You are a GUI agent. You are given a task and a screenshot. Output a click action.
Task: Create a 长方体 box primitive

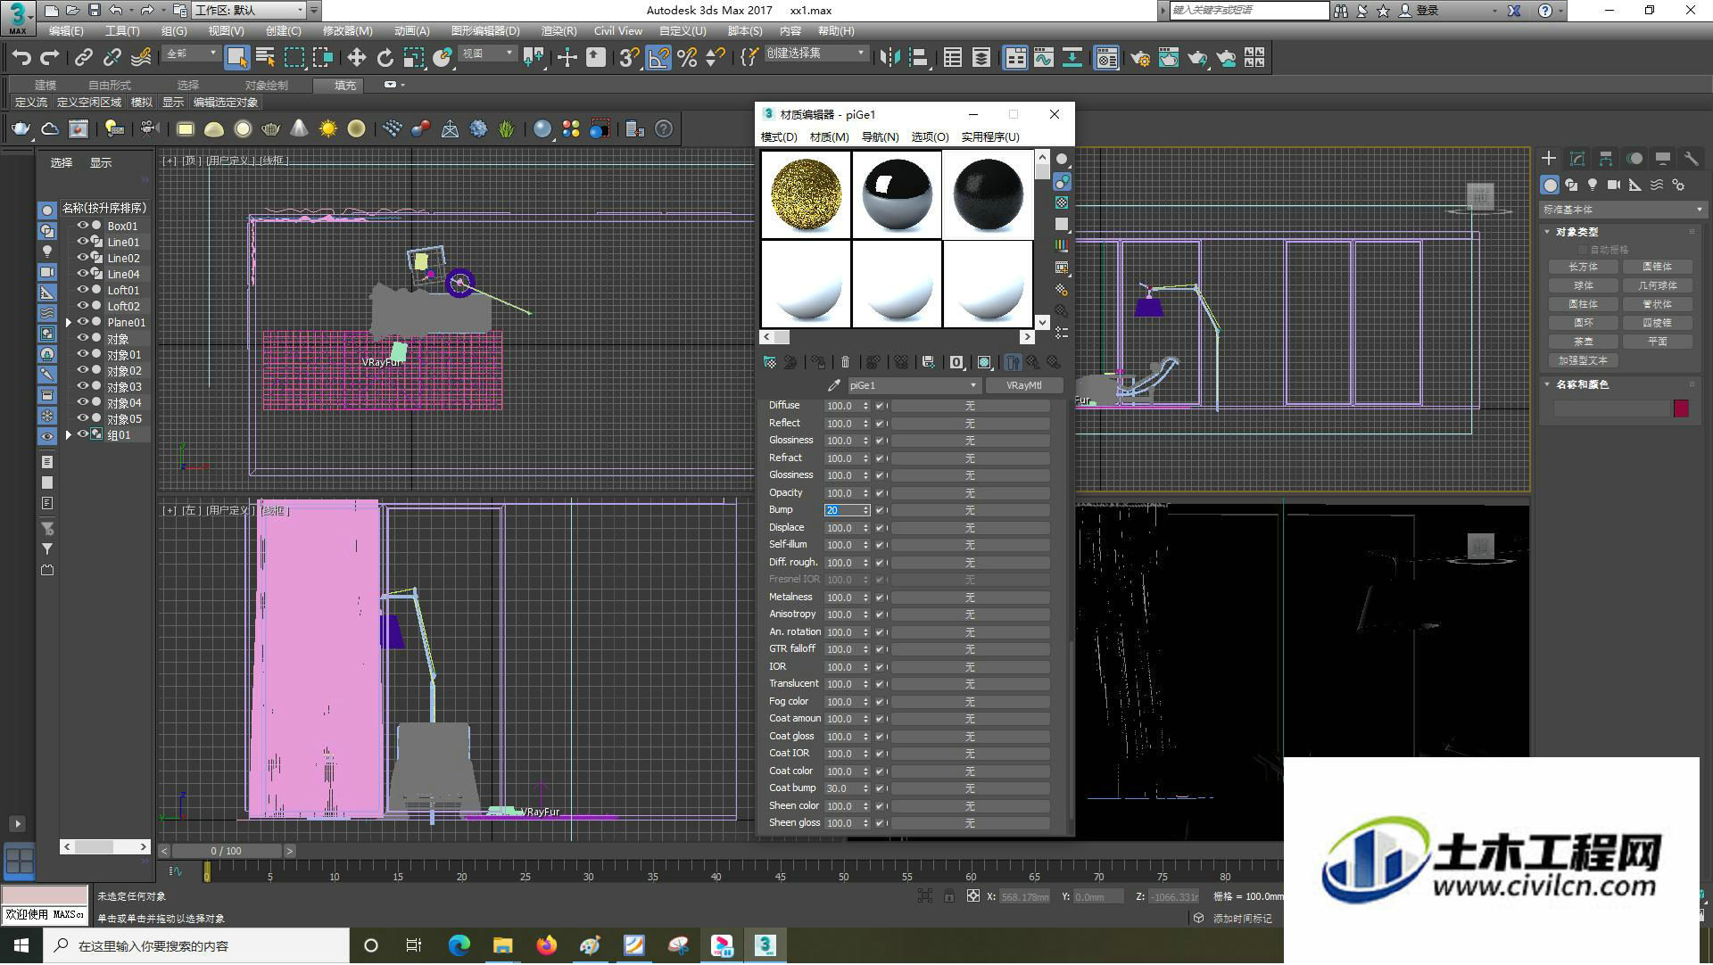pyautogui.click(x=1583, y=267)
